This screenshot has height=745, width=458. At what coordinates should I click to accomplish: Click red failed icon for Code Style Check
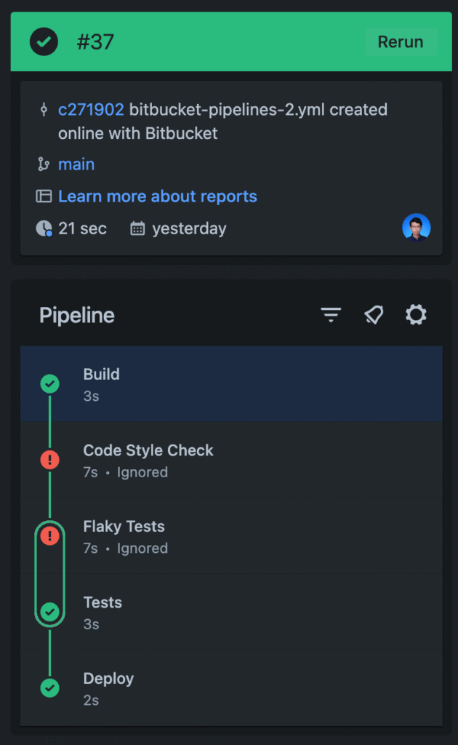50,460
